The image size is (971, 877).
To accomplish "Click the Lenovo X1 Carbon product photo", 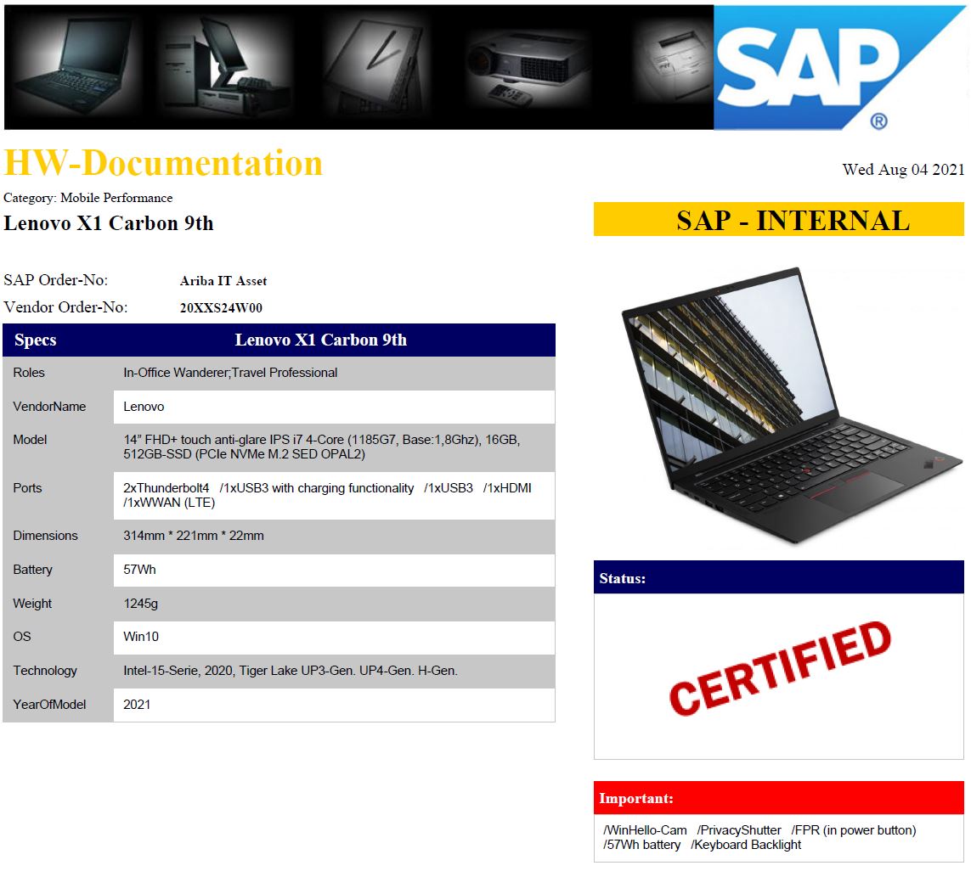I will (x=792, y=405).
